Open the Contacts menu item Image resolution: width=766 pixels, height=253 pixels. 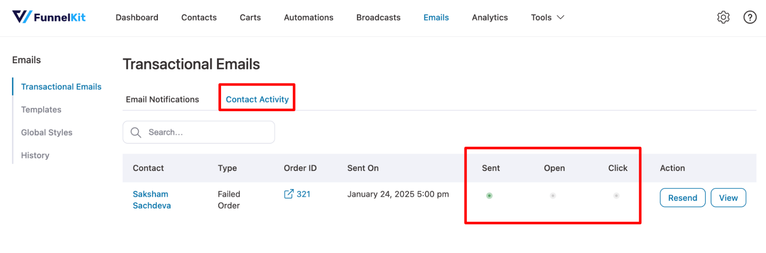pyautogui.click(x=199, y=18)
